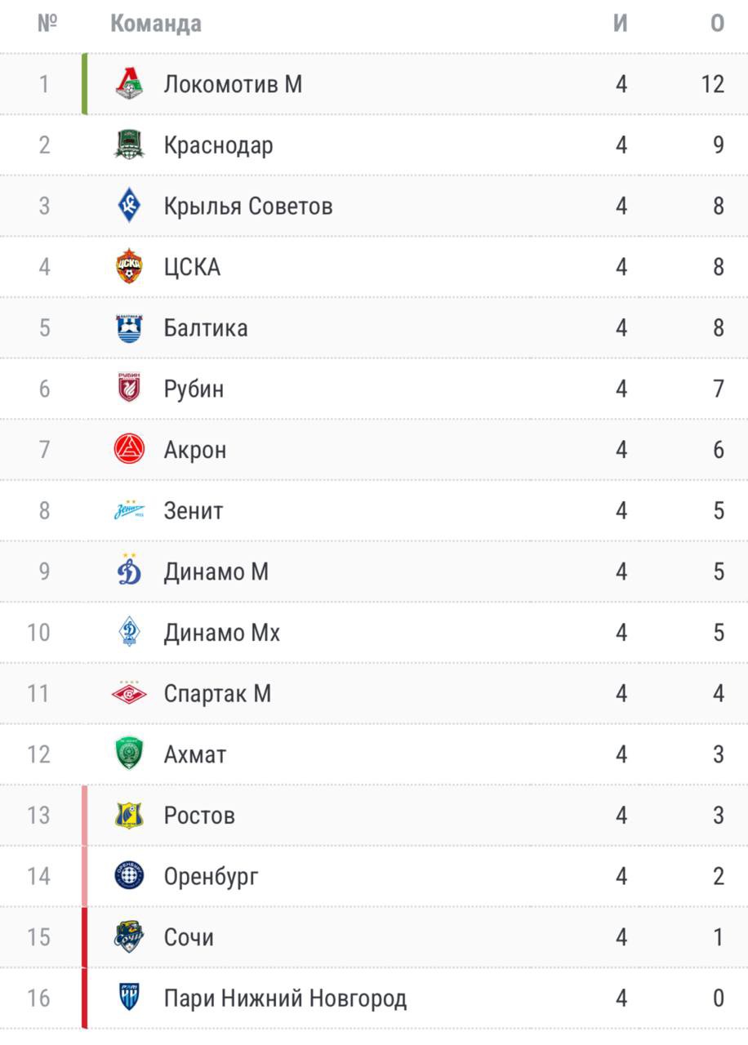Sort by the О points column header

pyautogui.click(x=717, y=24)
